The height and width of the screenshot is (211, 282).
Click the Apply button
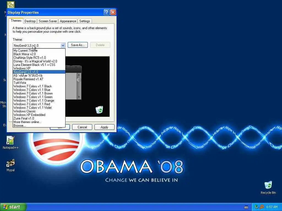click(x=104, y=127)
